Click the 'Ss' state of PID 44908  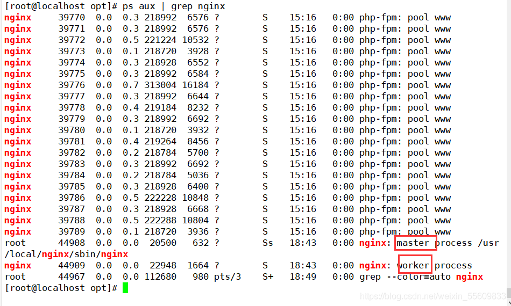click(268, 243)
